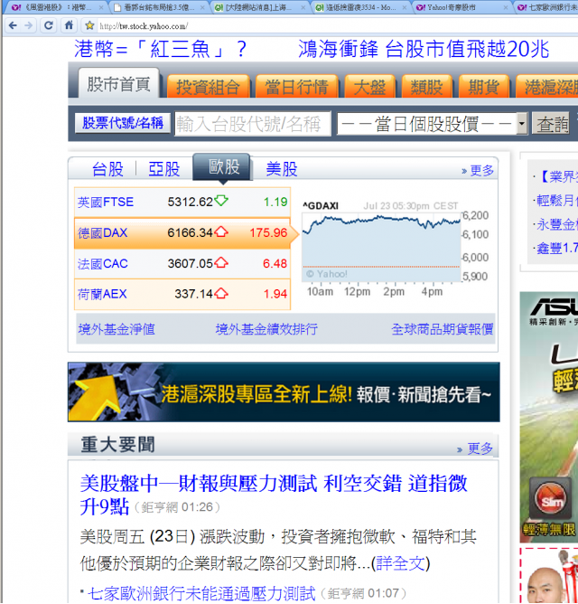Show the 亞股 market index tab

(x=164, y=169)
